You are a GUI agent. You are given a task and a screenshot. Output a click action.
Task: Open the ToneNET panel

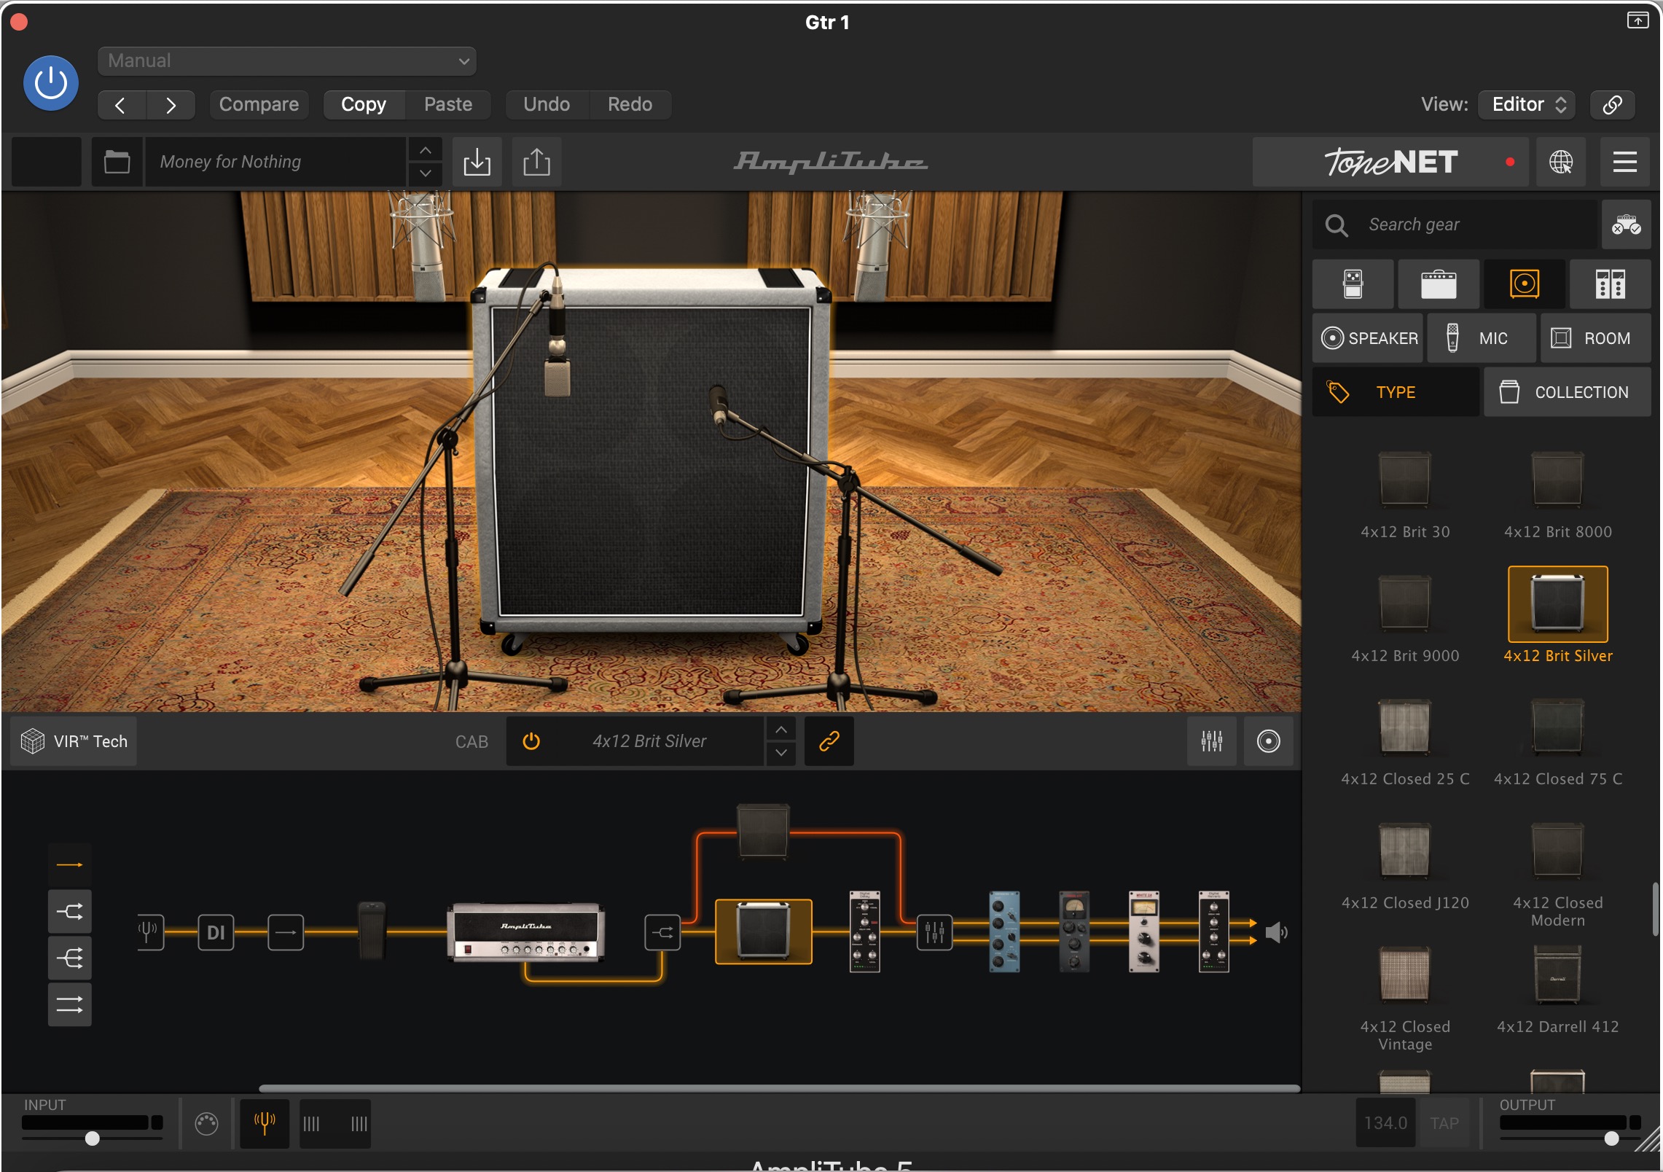pos(1390,161)
